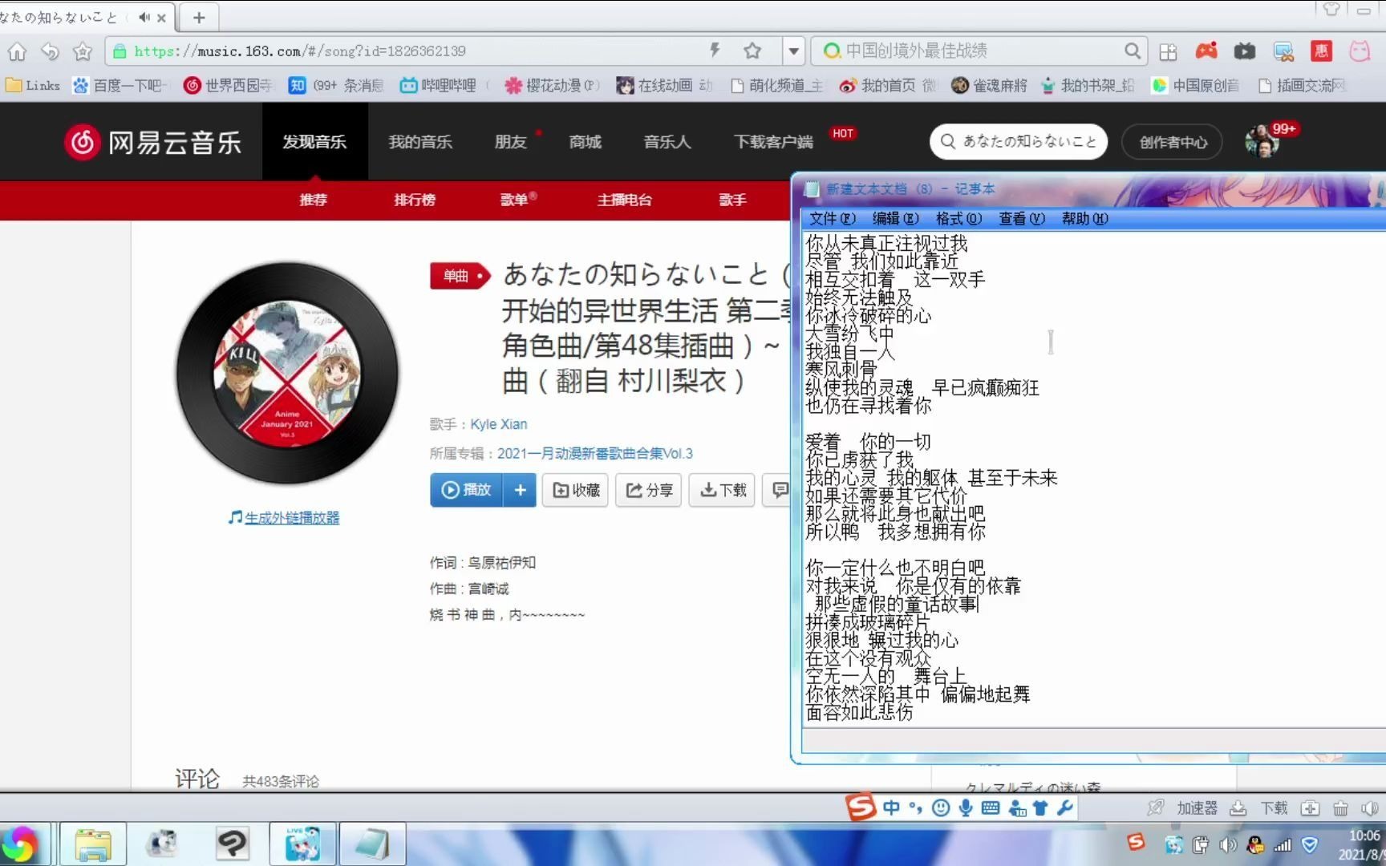Select the 发现音乐 navigation tab

pyautogui.click(x=314, y=142)
